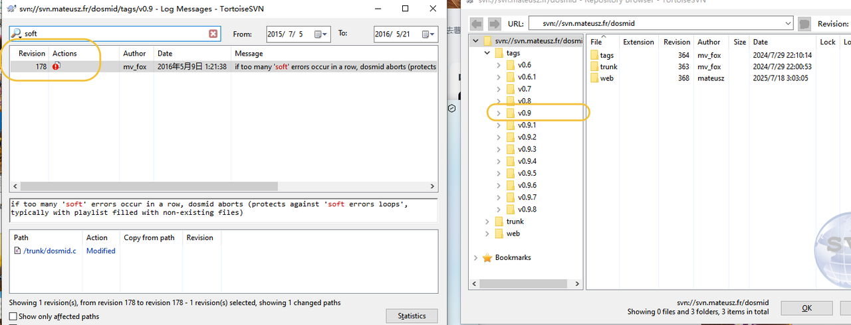The image size is (851, 325).
Task: Click the modified action icon for revision 178
Action: 57,66
